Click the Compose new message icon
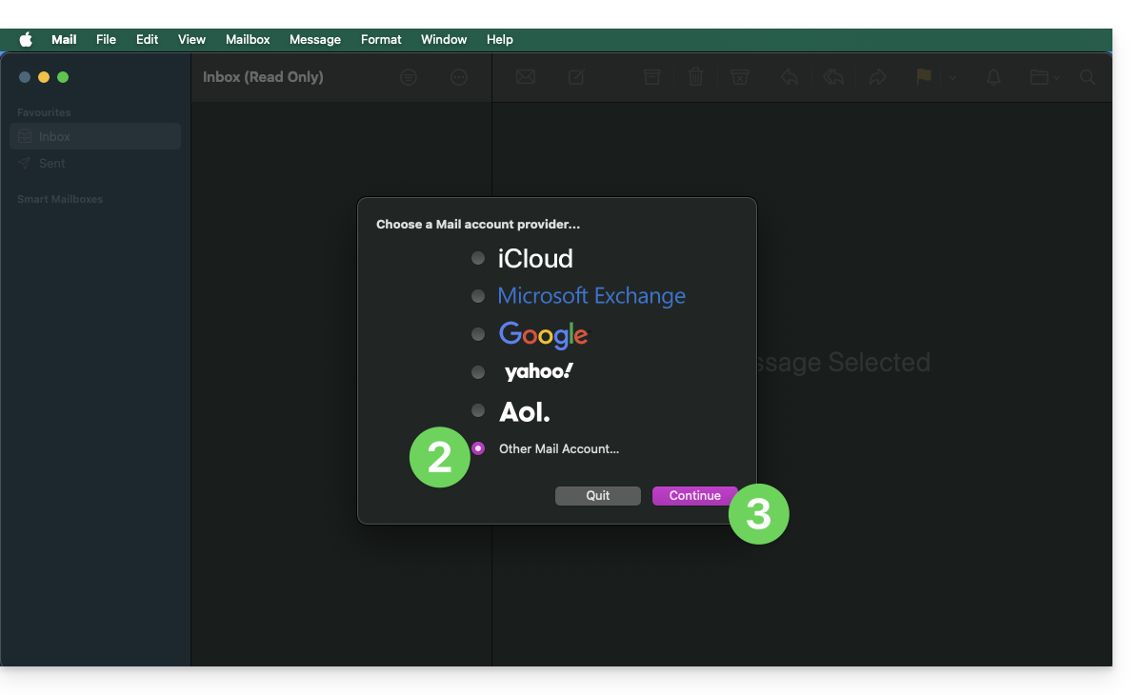This screenshot has height=695, width=1141. (576, 77)
